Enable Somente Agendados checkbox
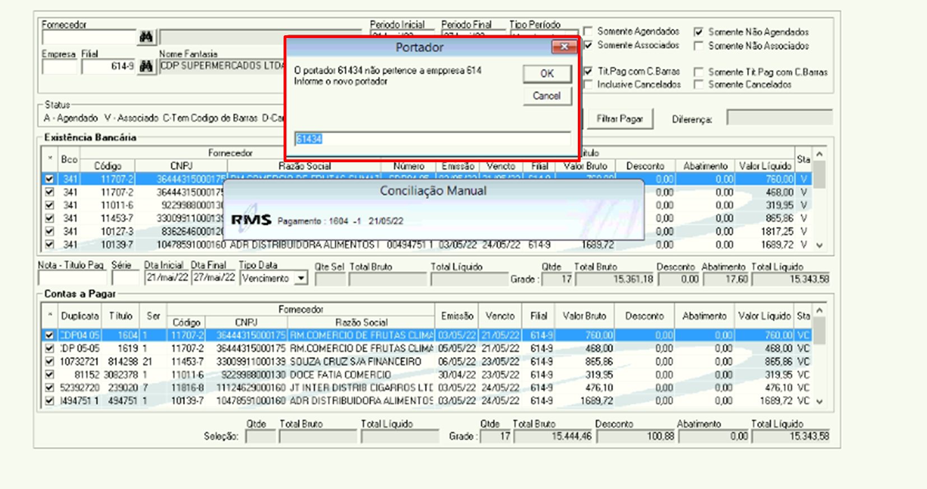This screenshot has height=489, width=927. (x=588, y=31)
